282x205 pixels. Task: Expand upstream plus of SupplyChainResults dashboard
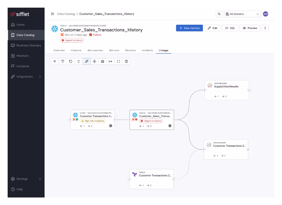(204, 90)
